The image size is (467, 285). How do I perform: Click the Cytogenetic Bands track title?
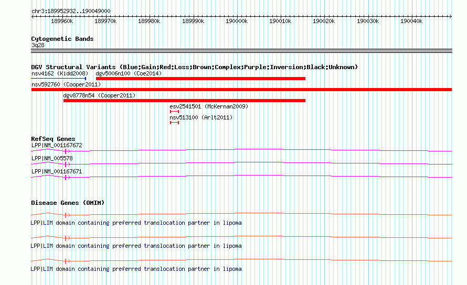coord(62,39)
